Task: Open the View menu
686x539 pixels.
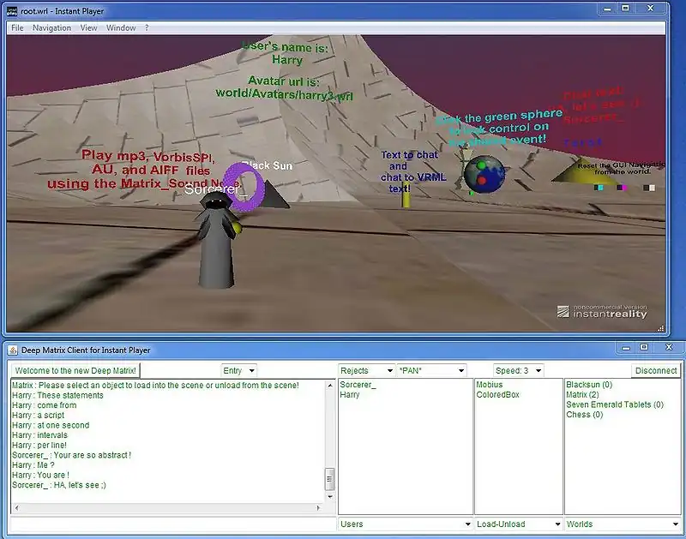Action: pyautogui.click(x=88, y=27)
